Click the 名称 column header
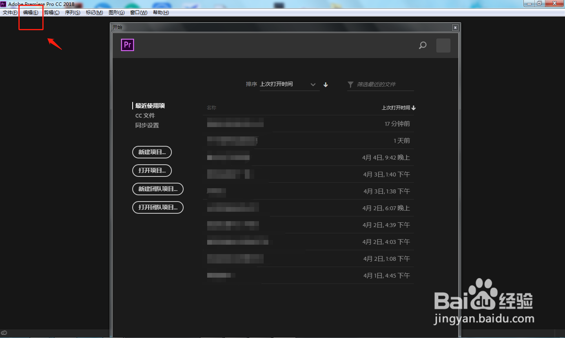 [211, 108]
